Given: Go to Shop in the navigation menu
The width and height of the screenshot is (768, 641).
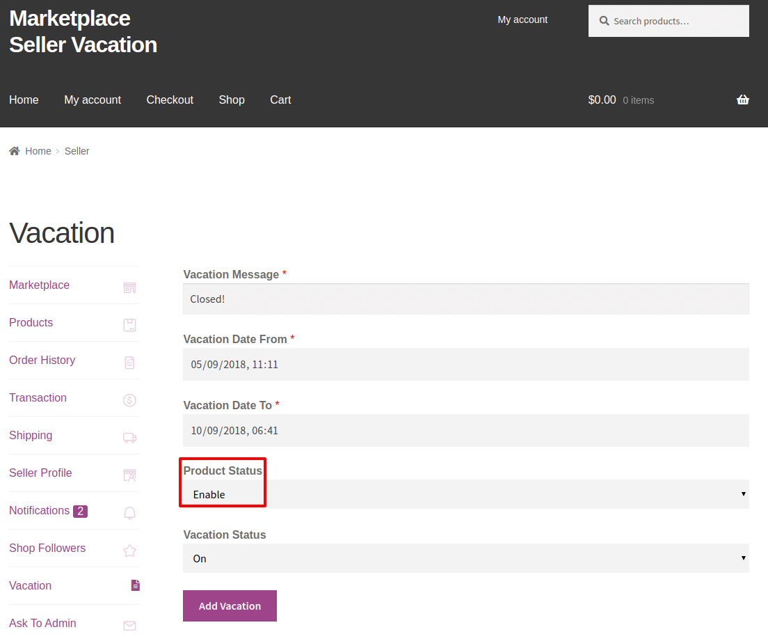Looking at the screenshot, I should tap(232, 100).
